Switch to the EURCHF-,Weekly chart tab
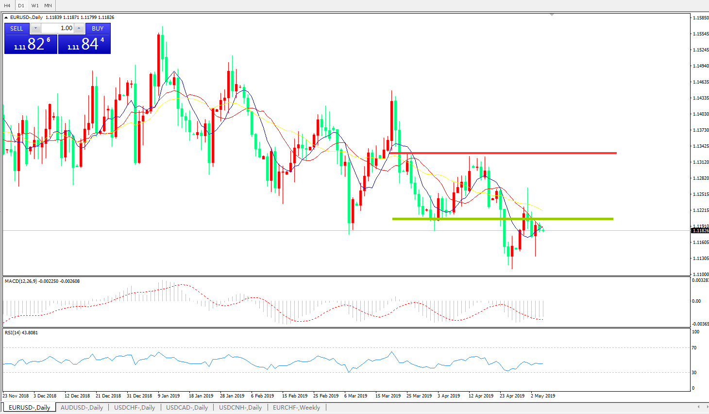This screenshot has width=709, height=414. pyautogui.click(x=296, y=408)
